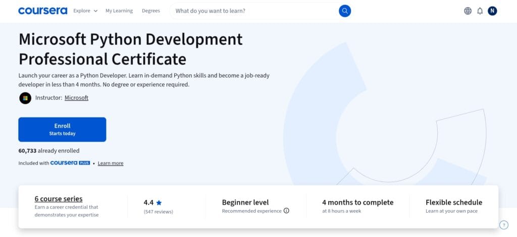Click 'at 8 hours a week' text
Image resolution: width=517 pixels, height=237 pixels.
click(342, 211)
